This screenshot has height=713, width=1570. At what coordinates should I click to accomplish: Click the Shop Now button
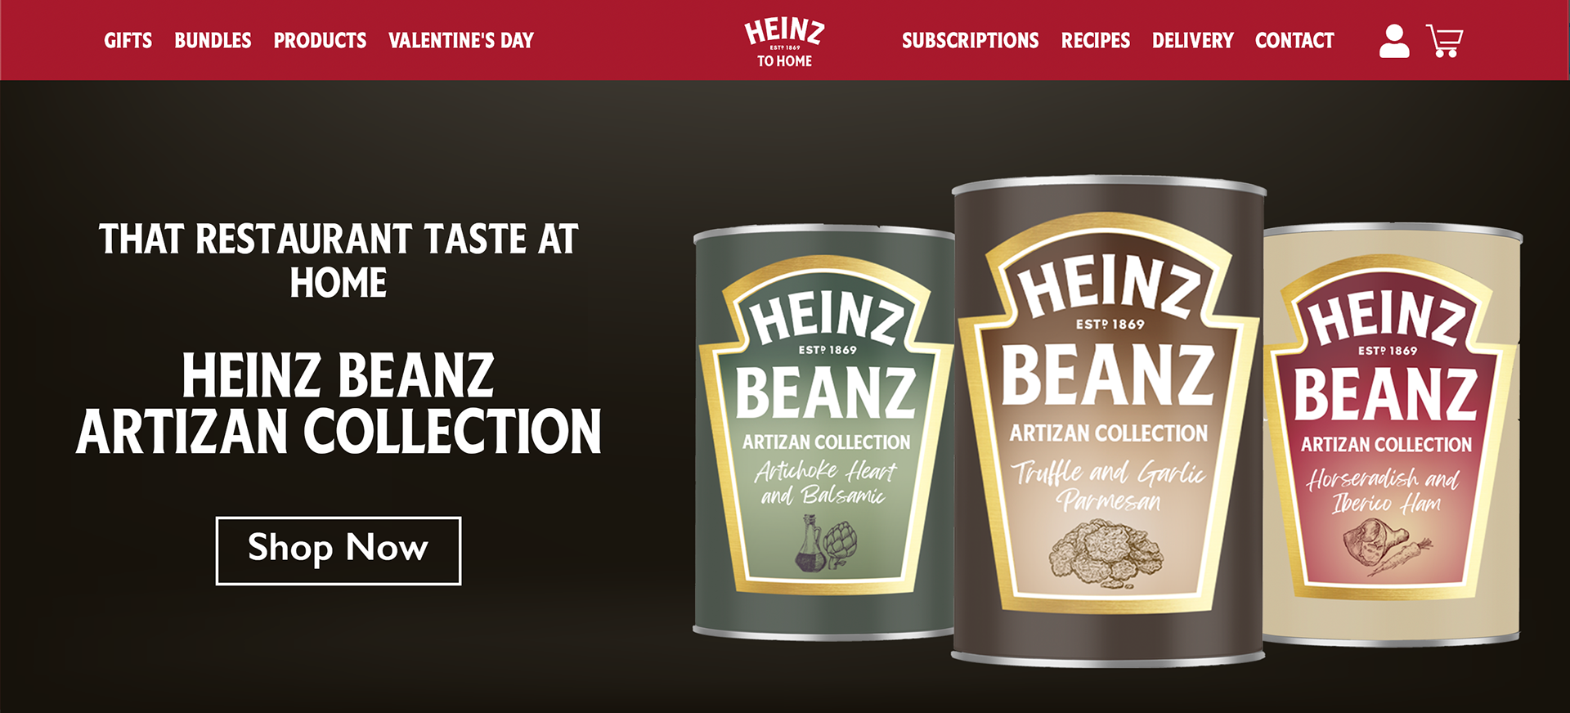click(x=339, y=550)
